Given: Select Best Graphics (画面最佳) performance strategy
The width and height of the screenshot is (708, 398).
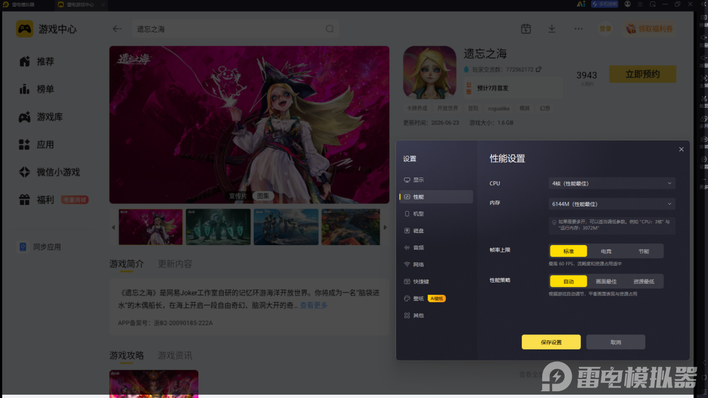Looking at the screenshot, I should [x=606, y=281].
